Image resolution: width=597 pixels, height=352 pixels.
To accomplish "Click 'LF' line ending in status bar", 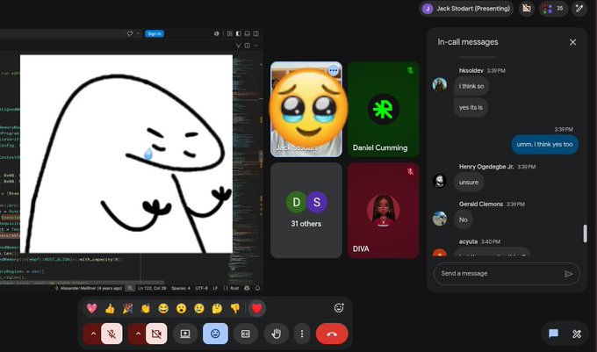I will 215,288.
